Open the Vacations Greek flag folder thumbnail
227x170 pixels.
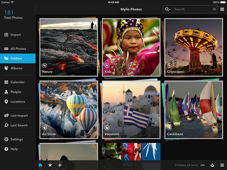[x=131, y=110]
